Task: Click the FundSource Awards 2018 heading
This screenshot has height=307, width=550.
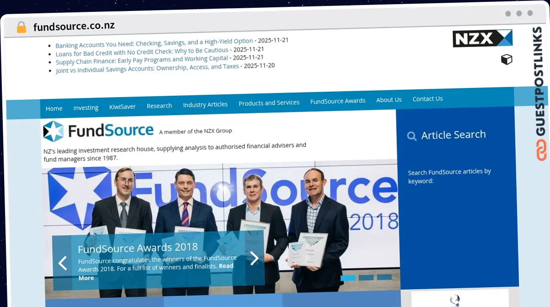Action: click(x=138, y=248)
